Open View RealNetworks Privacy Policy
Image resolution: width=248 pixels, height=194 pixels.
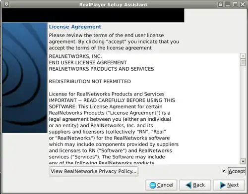[93, 171]
